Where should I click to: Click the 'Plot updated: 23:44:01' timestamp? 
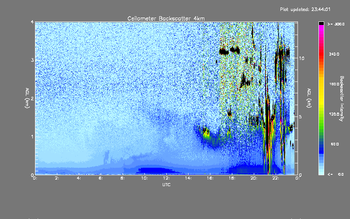(305, 9)
